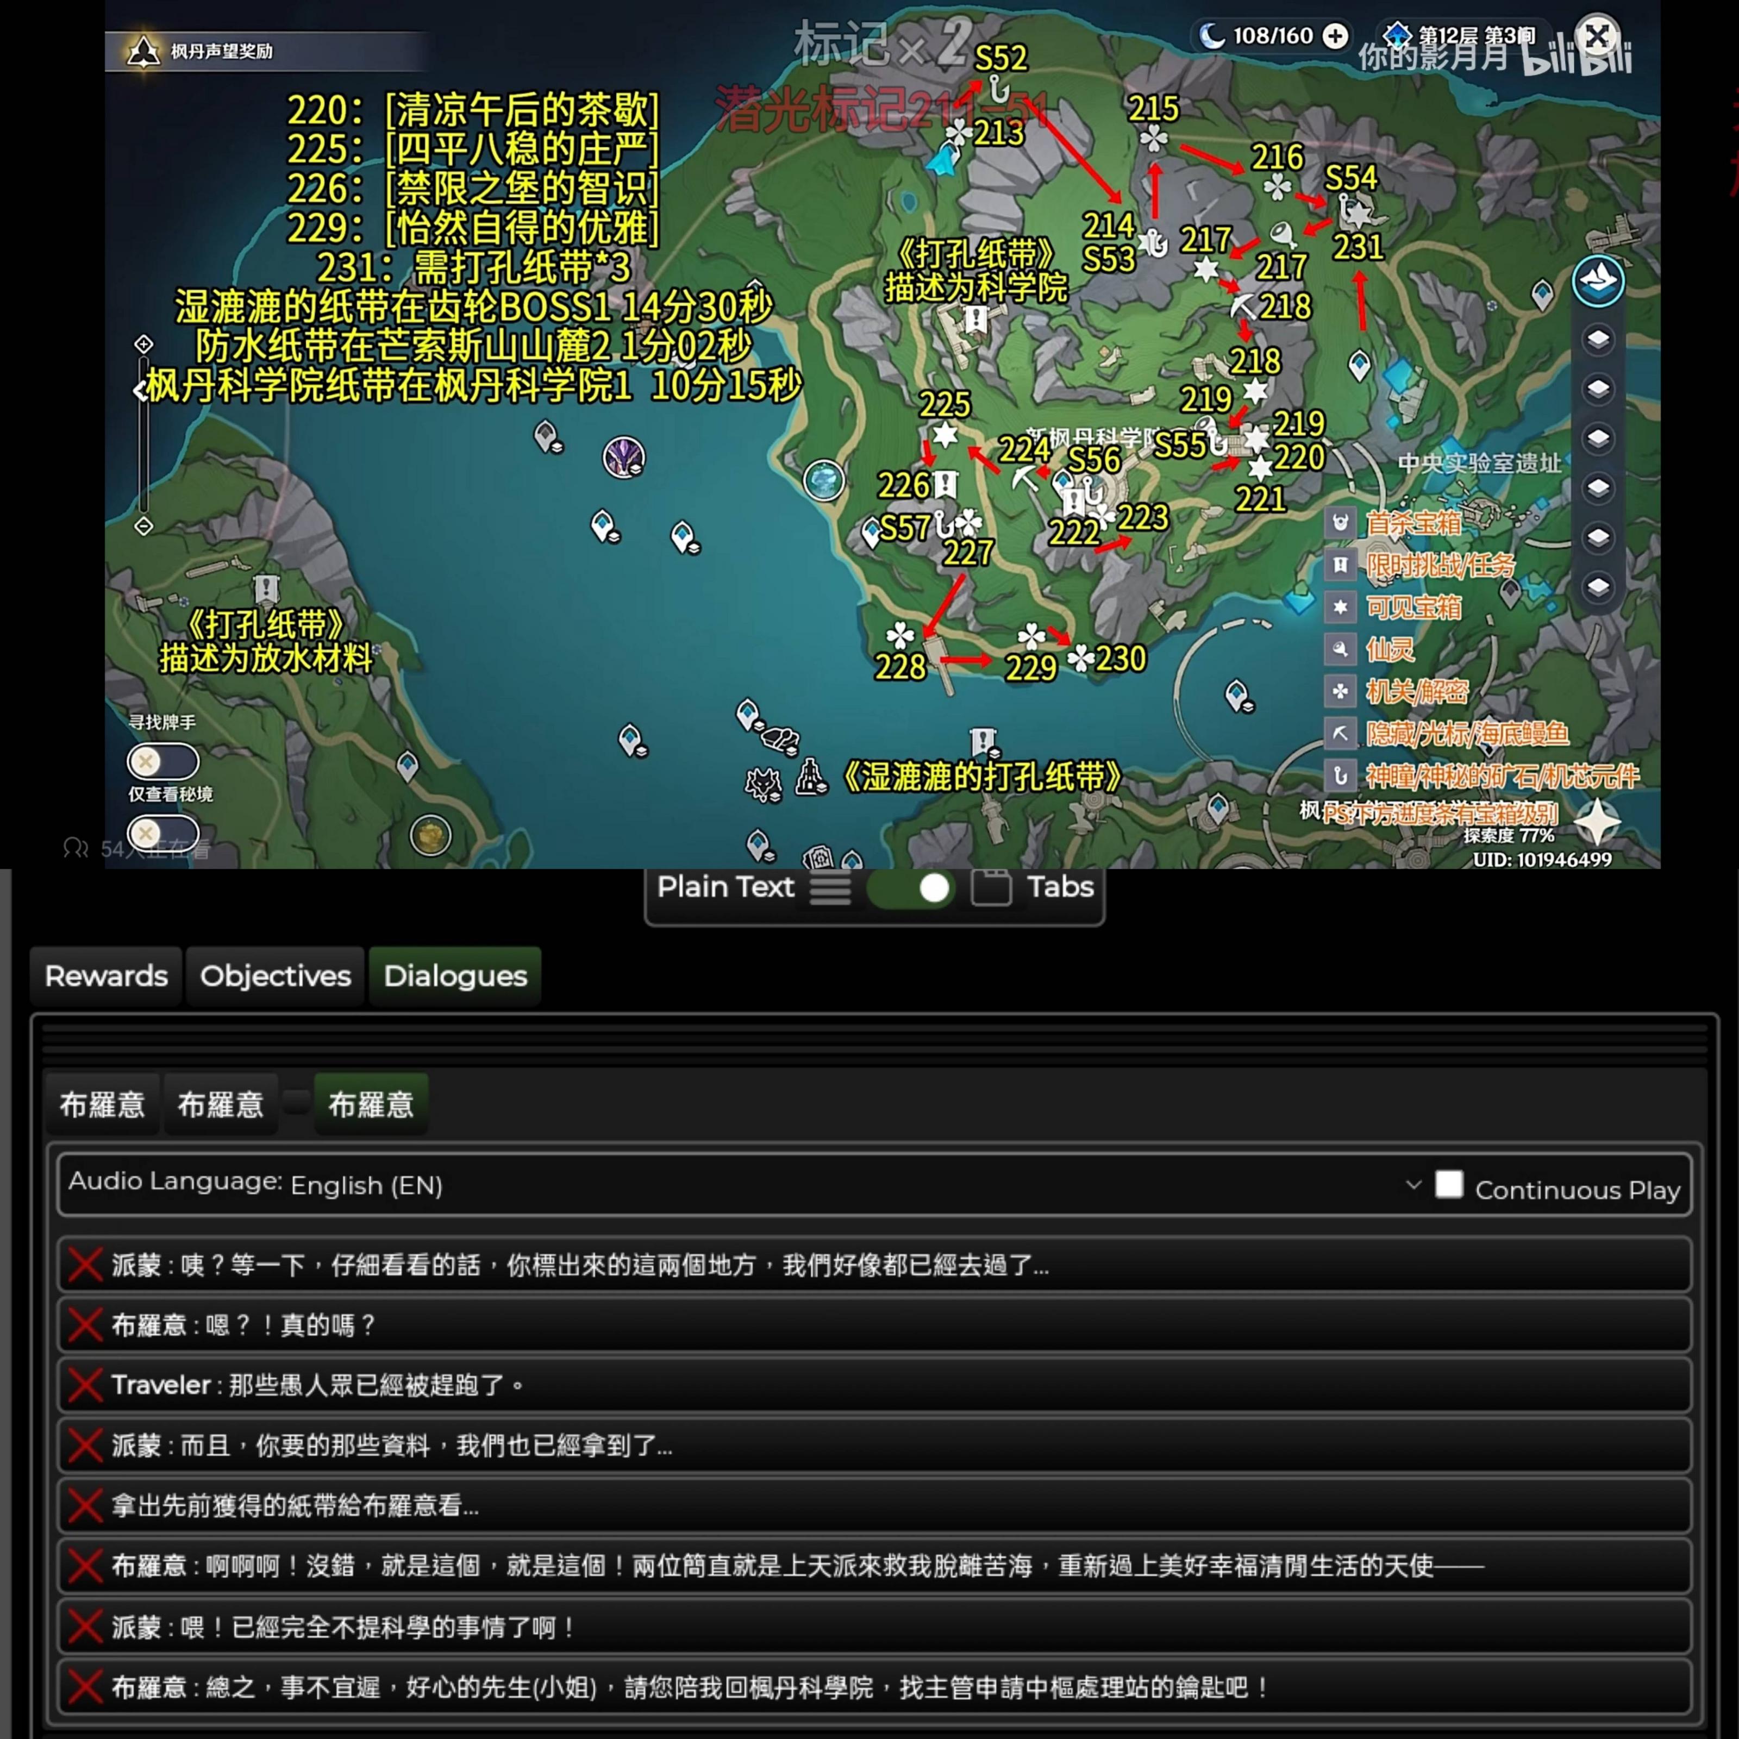Viewport: 1739px width, 1739px height.
Task: Click red X on 派蒙：而且，你要的那些資料 row
Action: (x=85, y=1446)
